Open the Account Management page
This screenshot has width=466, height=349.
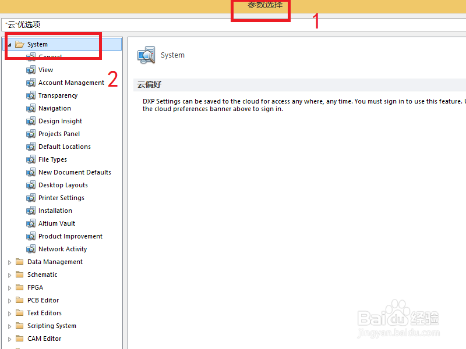click(71, 83)
